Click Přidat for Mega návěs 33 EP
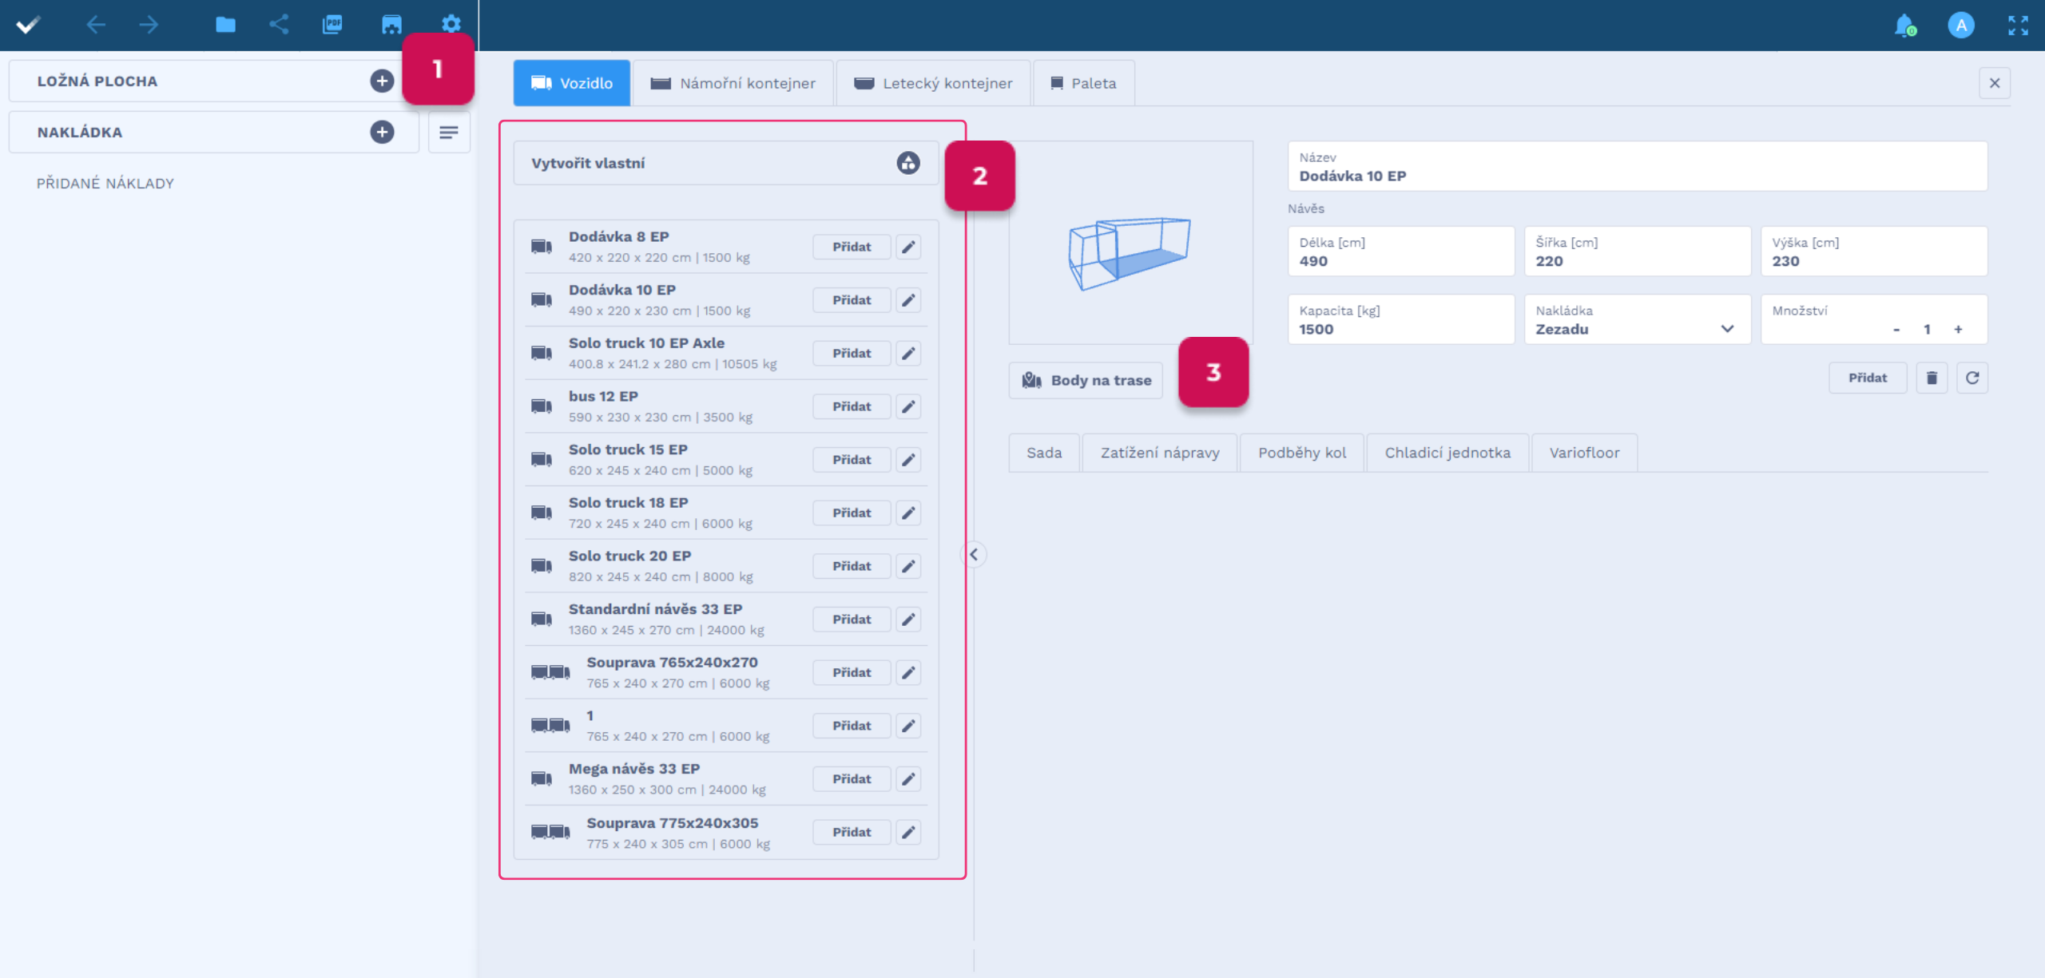 coord(851,778)
